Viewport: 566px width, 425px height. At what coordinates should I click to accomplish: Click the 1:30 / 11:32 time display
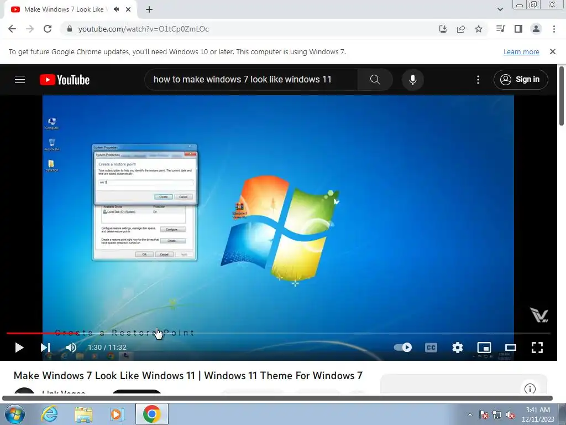(x=107, y=348)
